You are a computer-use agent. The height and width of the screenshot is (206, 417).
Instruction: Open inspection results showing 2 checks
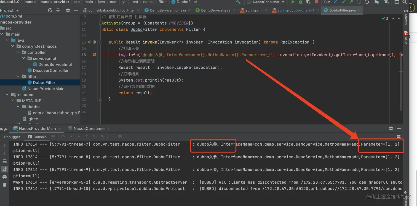coord(385,18)
